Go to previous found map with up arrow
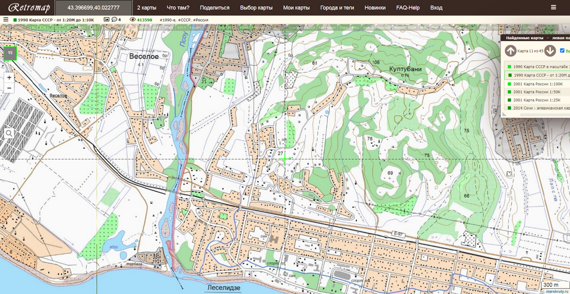570x294 pixels. coord(511,51)
